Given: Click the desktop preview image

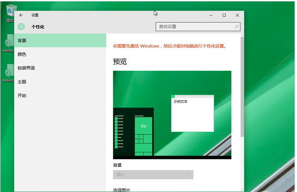Looking at the screenshot, I should pos(172,115).
